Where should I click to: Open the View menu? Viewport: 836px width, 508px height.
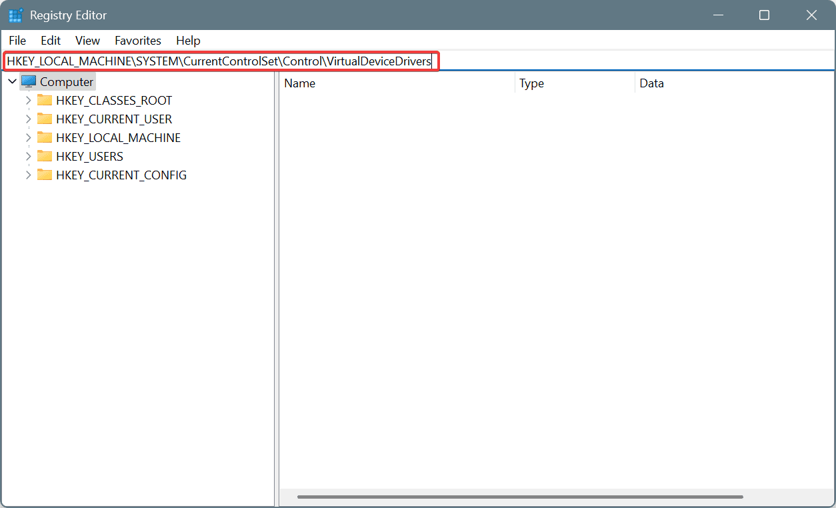pos(87,41)
